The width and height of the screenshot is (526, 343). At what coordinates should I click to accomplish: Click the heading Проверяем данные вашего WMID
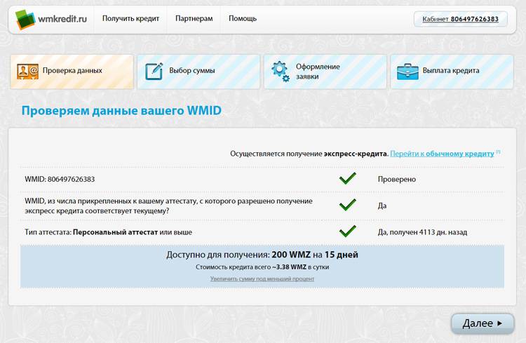(x=121, y=110)
